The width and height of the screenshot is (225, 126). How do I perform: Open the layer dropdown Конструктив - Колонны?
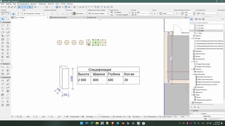33,13
